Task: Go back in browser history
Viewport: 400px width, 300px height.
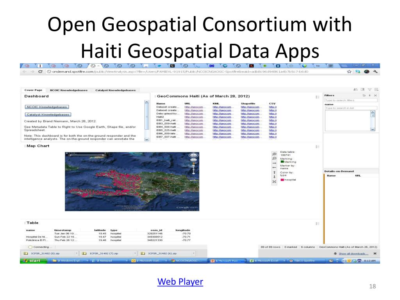Action: pyautogui.click(x=25, y=72)
